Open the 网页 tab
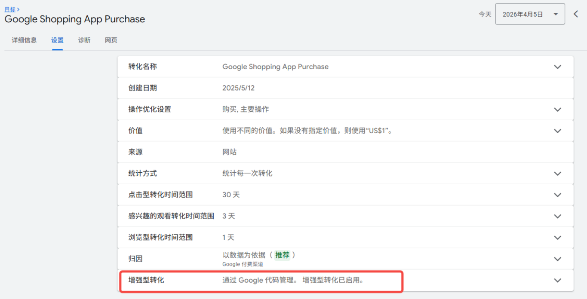Image resolution: width=587 pixels, height=299 pixels. click(x=111, y=40)
